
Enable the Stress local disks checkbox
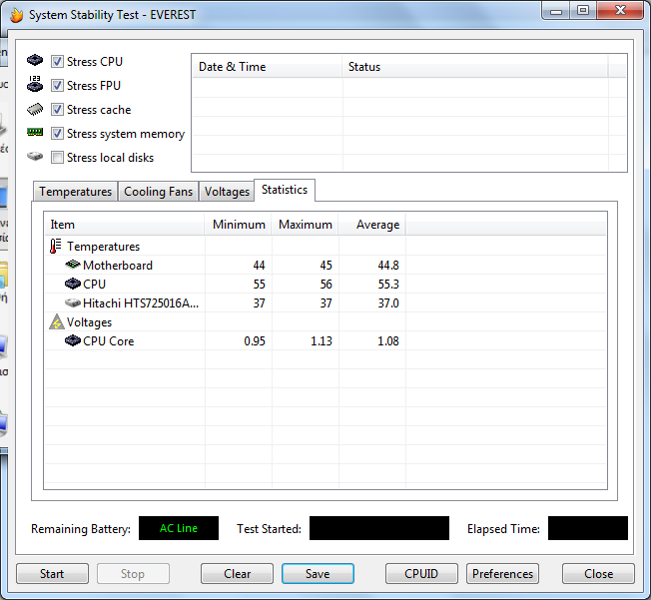coord(57,158)
